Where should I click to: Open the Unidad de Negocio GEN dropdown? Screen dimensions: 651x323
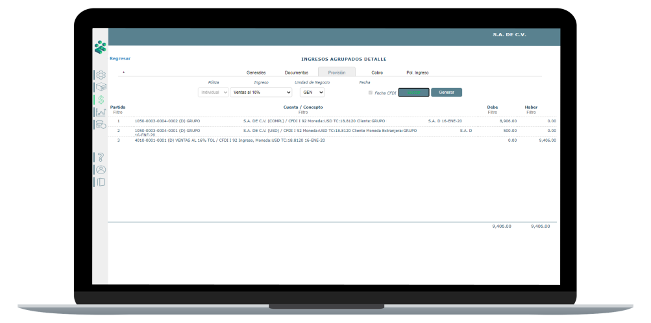(x=312, y=93)
